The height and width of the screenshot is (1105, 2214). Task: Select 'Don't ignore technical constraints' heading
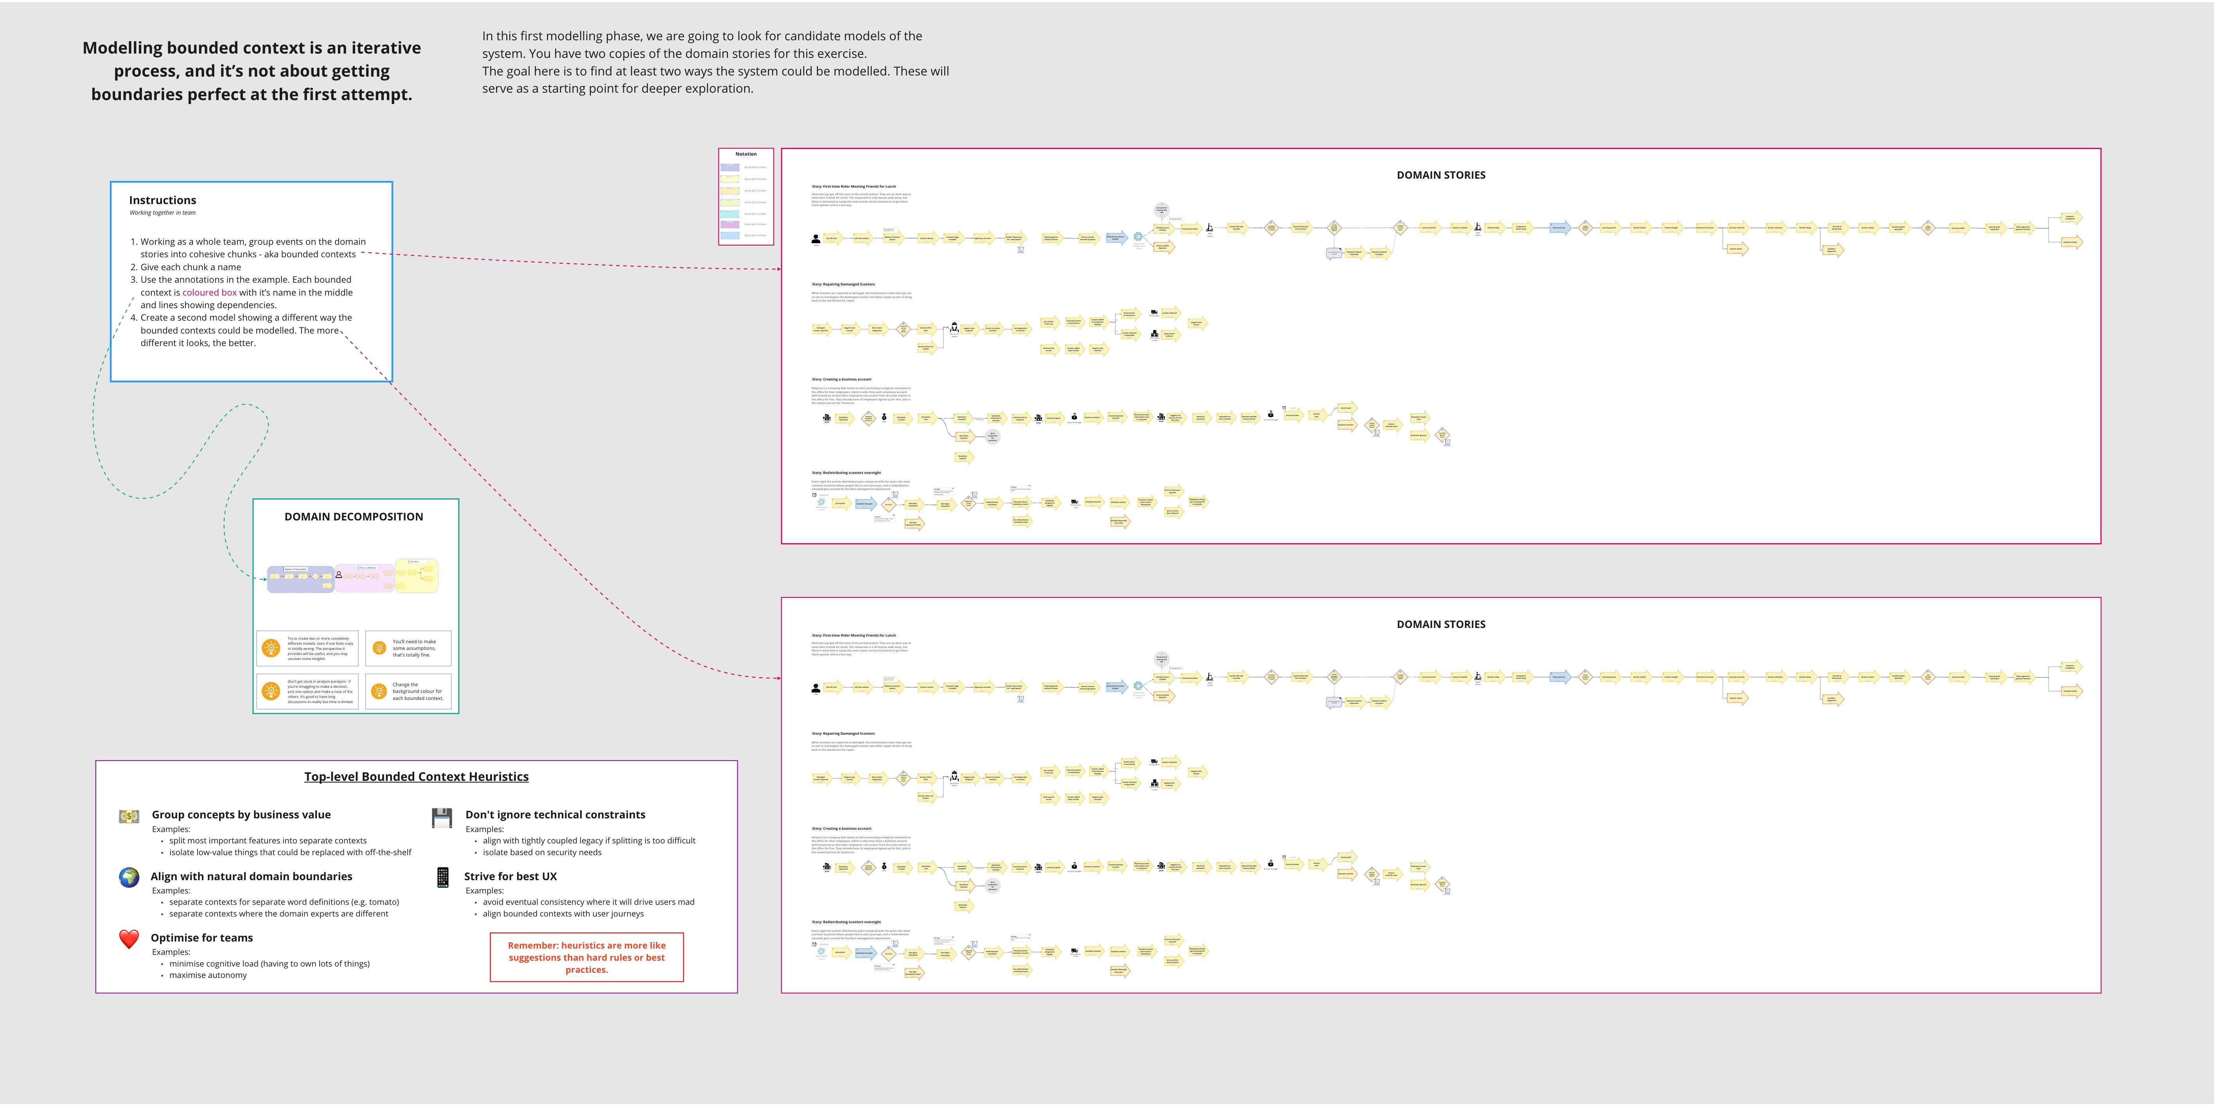coord(555,814)
